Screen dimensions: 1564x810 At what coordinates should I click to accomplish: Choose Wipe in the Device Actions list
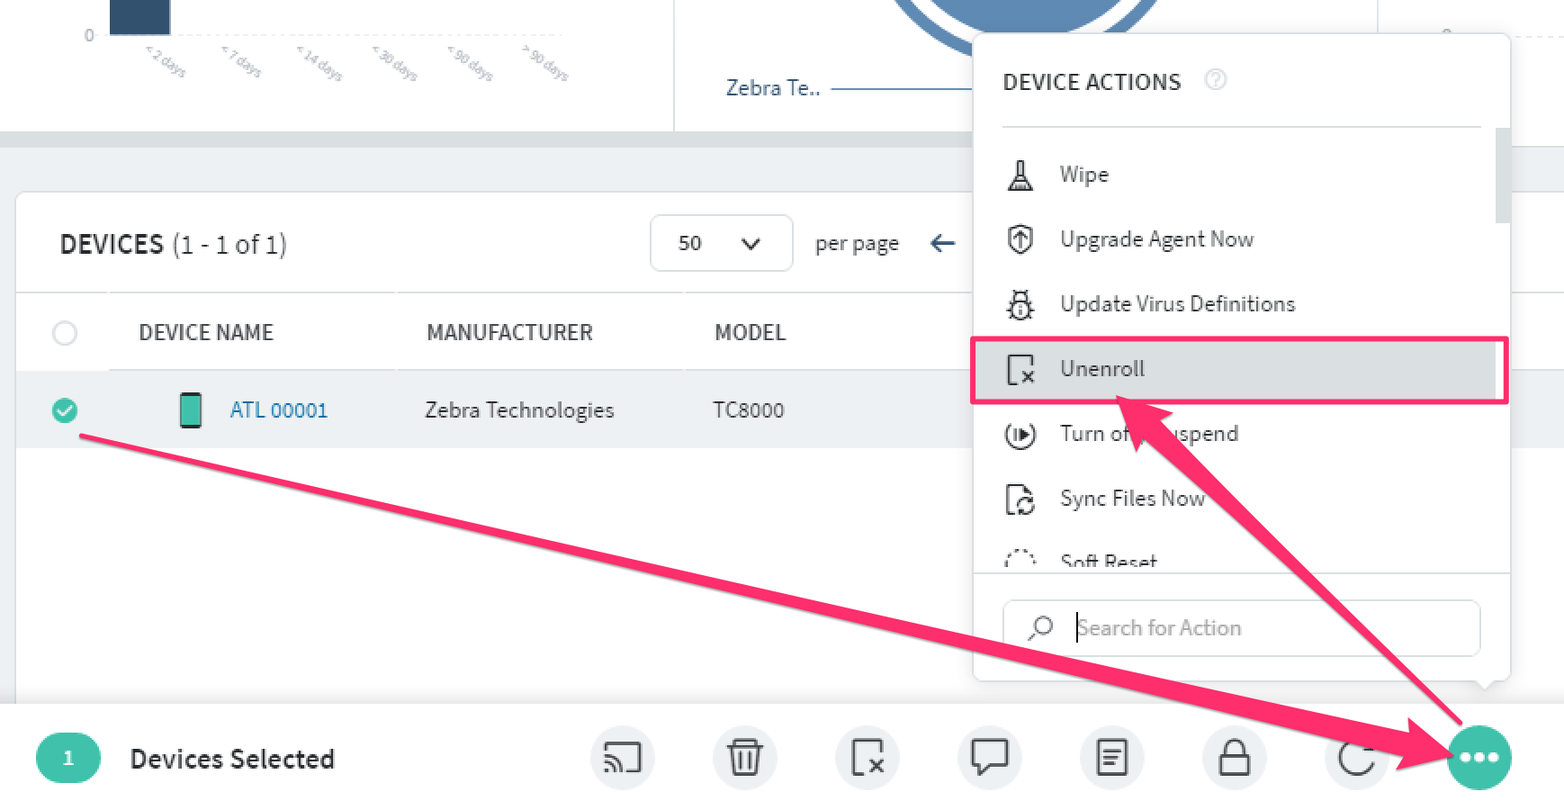tap(1083, 175)
